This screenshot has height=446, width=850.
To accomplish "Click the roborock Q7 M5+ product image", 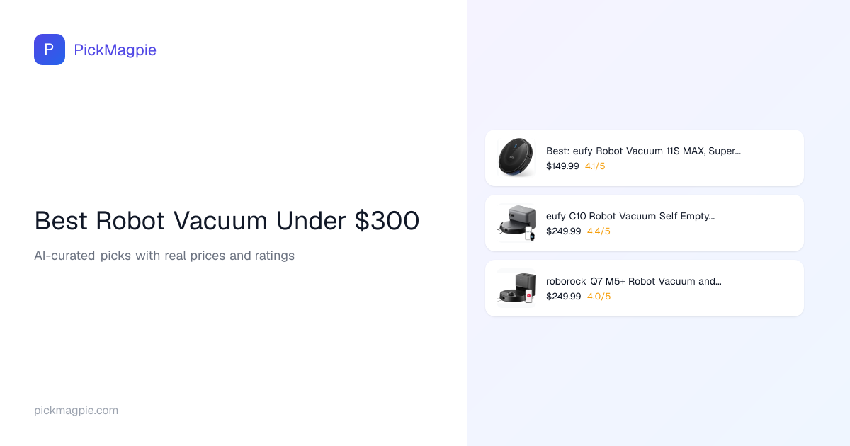I will [516, 288].
